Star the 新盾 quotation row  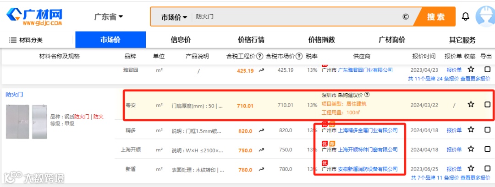[471, 168]
